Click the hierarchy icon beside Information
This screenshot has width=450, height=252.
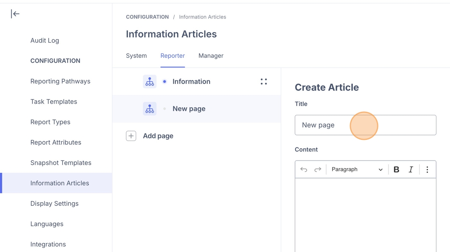click(x=149, y=82)
